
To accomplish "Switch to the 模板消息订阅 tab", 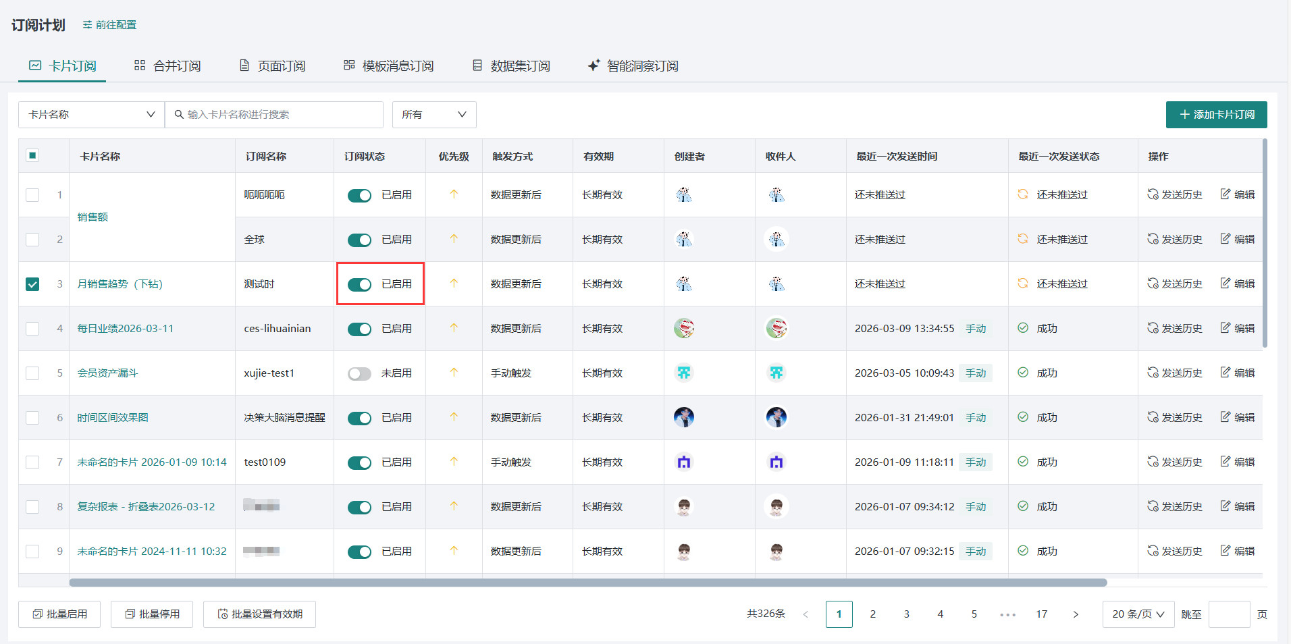I will pos(388,65).
